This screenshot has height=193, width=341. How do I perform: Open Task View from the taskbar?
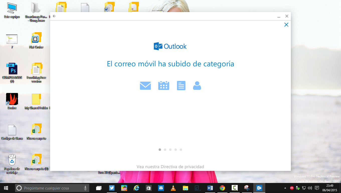pos(99,188)
